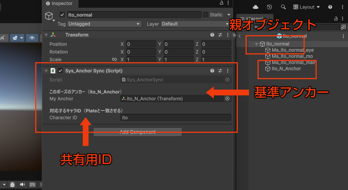
Task: Toggle the ito_normal active checkbox
Action: 62,15
